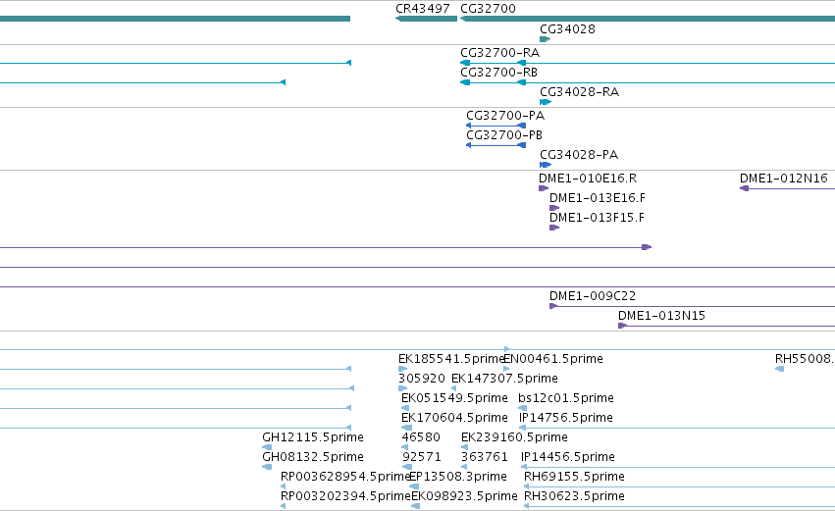Click the DME1-010E16.R feature label
Screen dimensions: 835x511
(x=588, y=179)
